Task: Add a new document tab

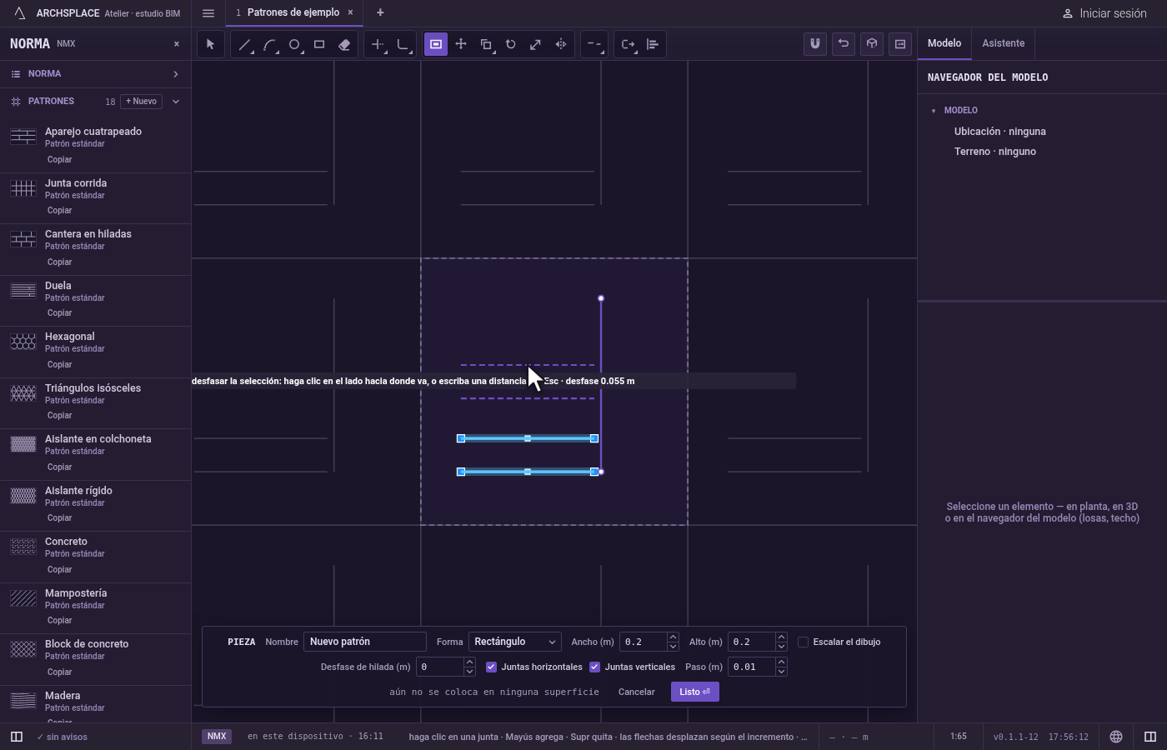Action: (x=380, y=12)
